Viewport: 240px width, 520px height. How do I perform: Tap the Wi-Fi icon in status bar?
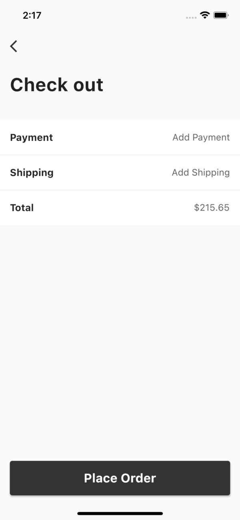coord(205,16)
